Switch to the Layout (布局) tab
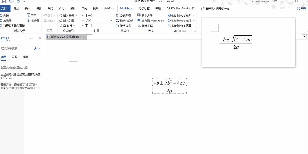This screenshot has width=308, height=154. click(50, 9)
